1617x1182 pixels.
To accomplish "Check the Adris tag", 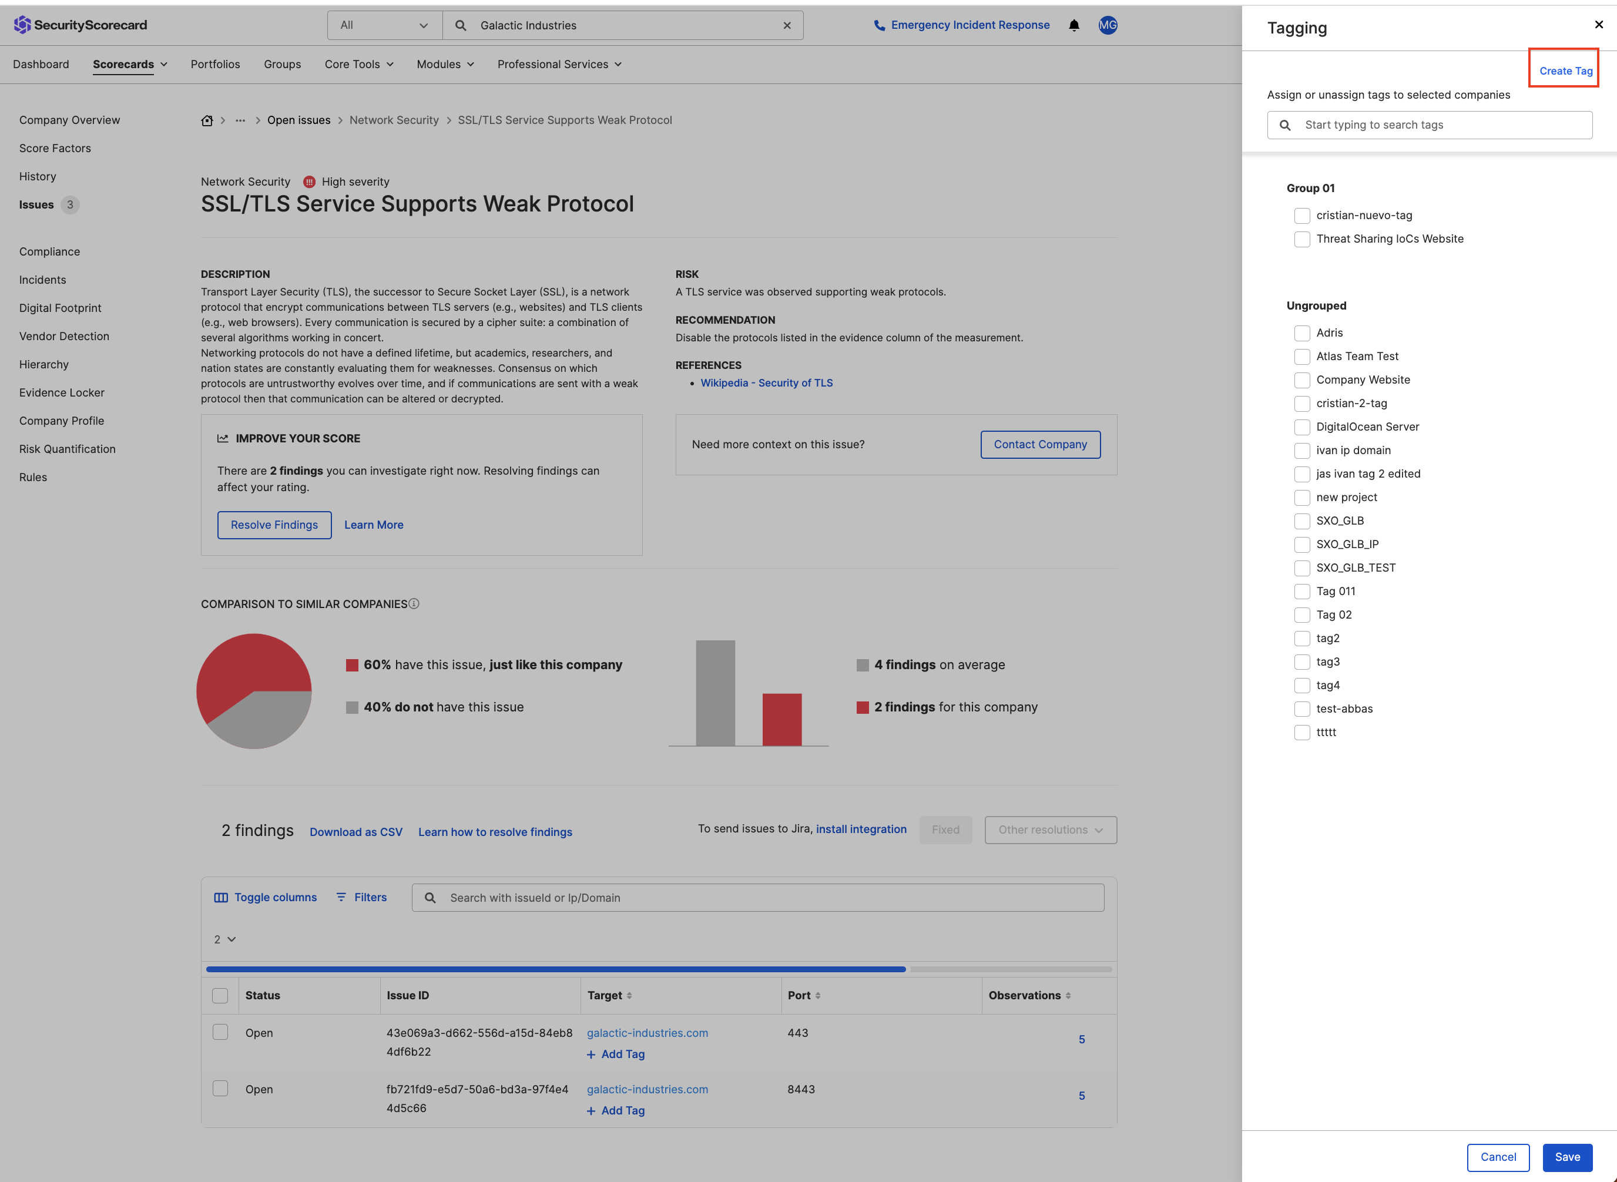I will [x=1302, y=333].
